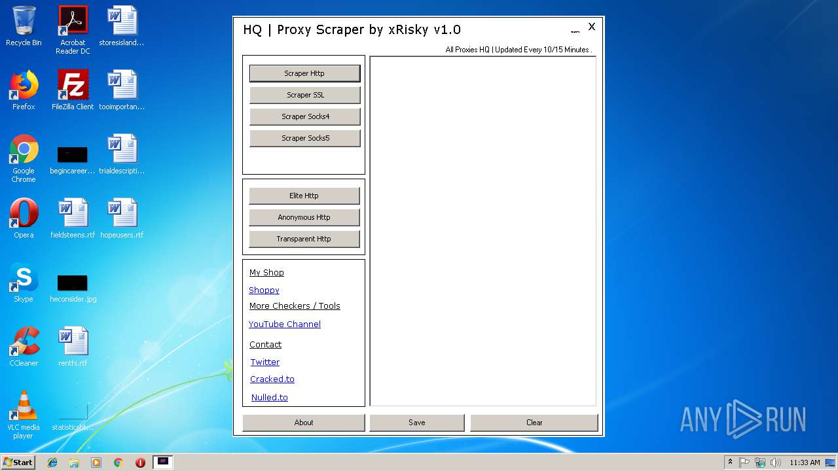Open the trialdescripti Word document
This screenshot has height=471, width=838.
click(x=122, y=154)
